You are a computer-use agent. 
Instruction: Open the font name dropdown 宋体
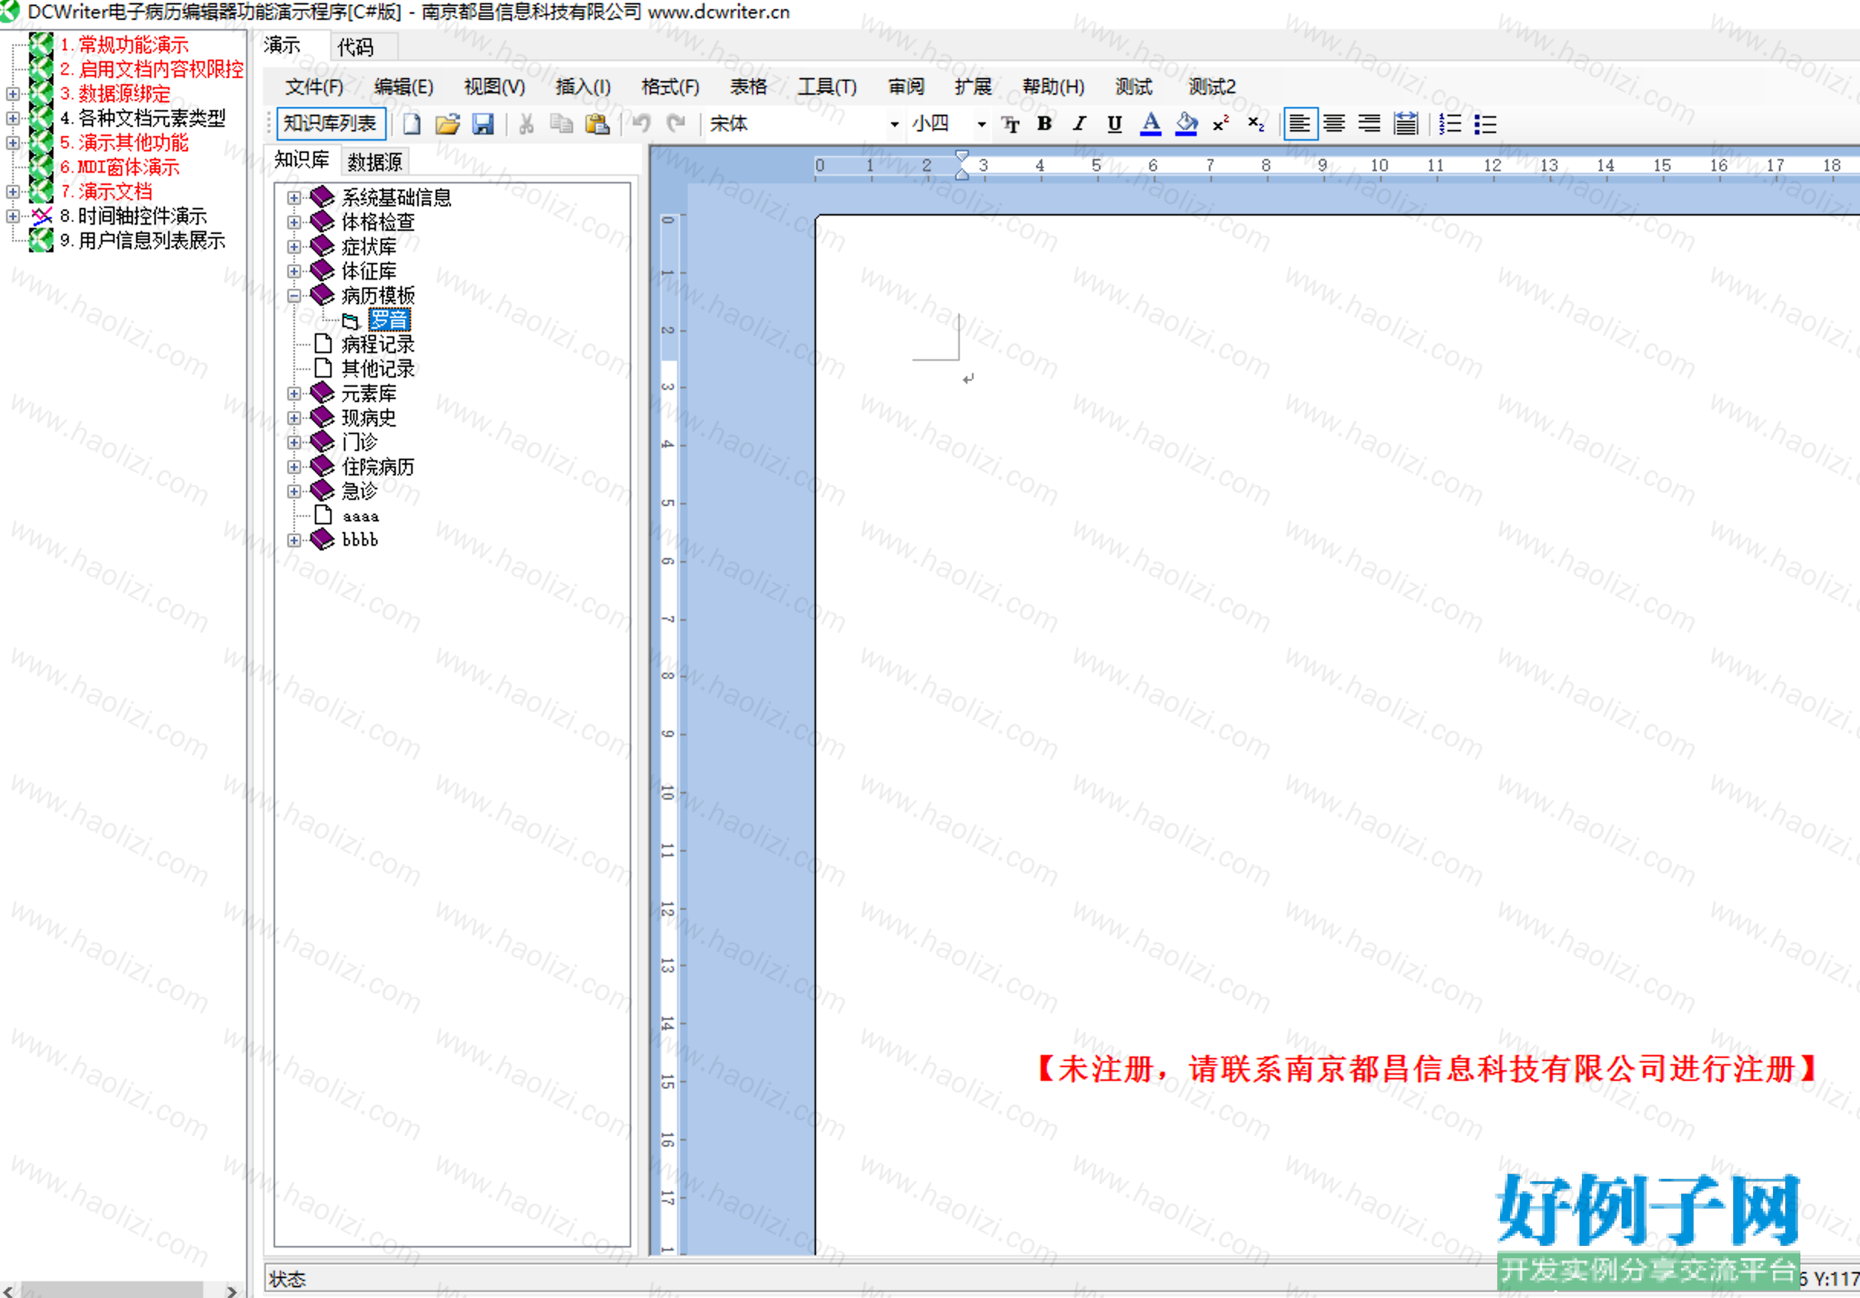tap(894, 124)
